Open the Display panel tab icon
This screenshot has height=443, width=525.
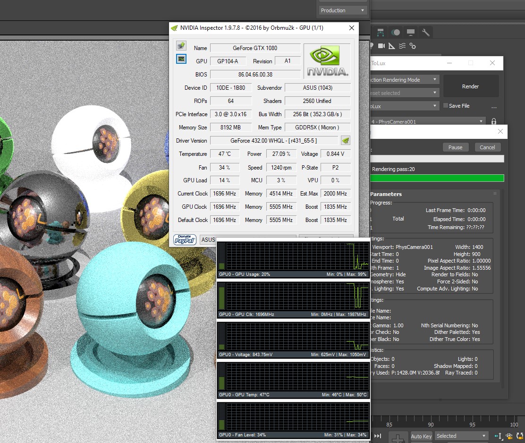pos(410,33)
